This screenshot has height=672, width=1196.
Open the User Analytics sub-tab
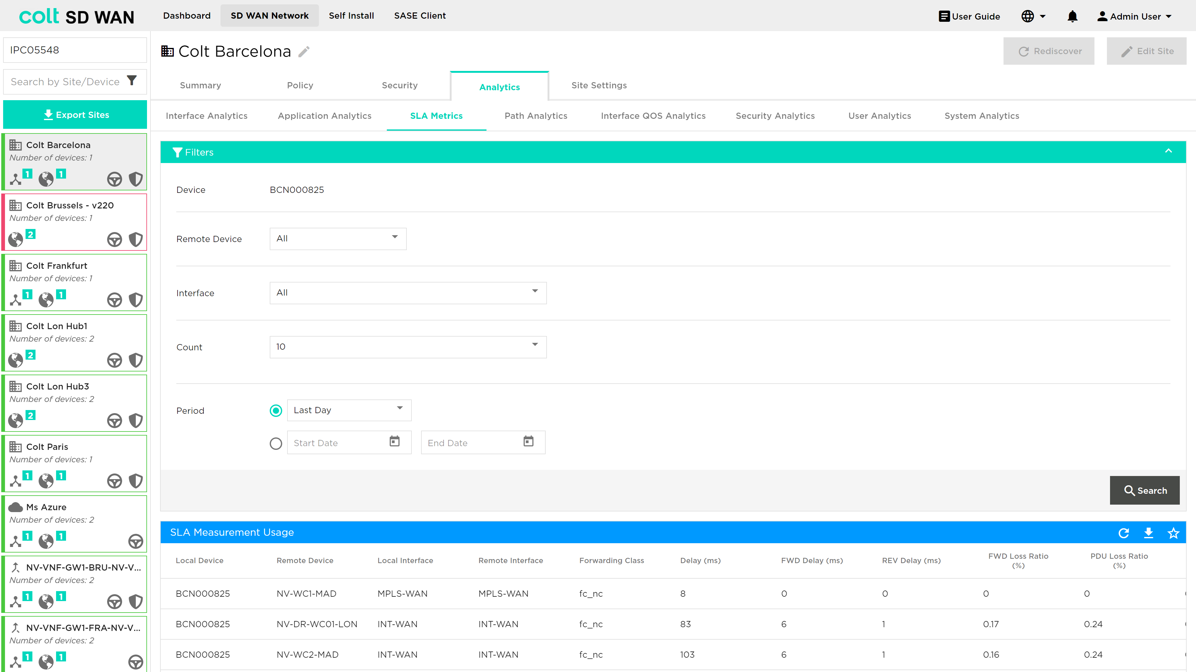click(x=879, y=116)
